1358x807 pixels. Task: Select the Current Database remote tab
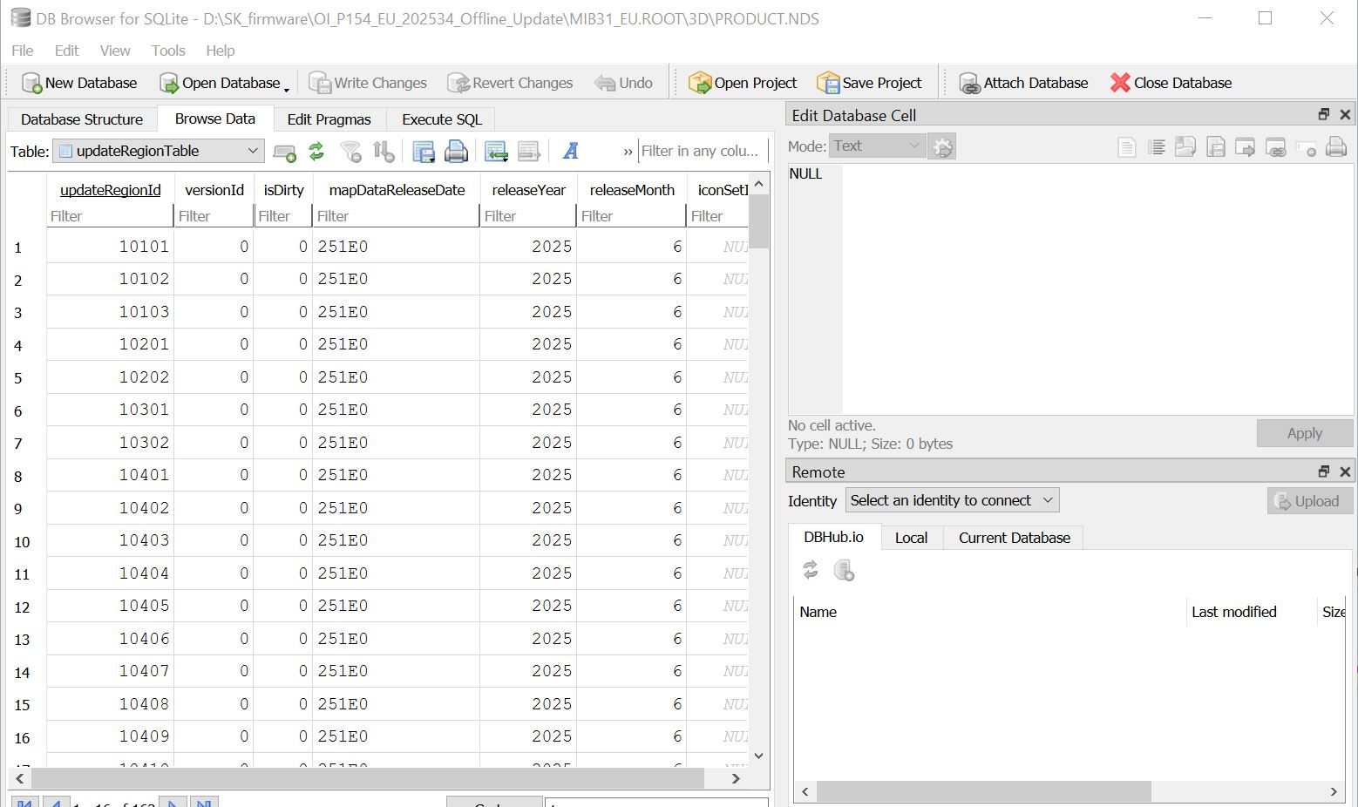point(1014,538)
